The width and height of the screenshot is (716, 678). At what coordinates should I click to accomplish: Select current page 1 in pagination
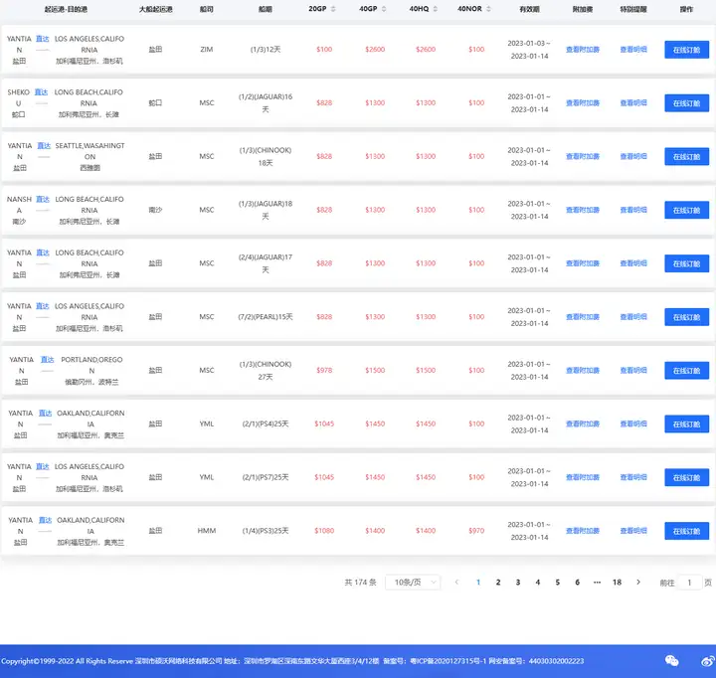tap(478, 583)
